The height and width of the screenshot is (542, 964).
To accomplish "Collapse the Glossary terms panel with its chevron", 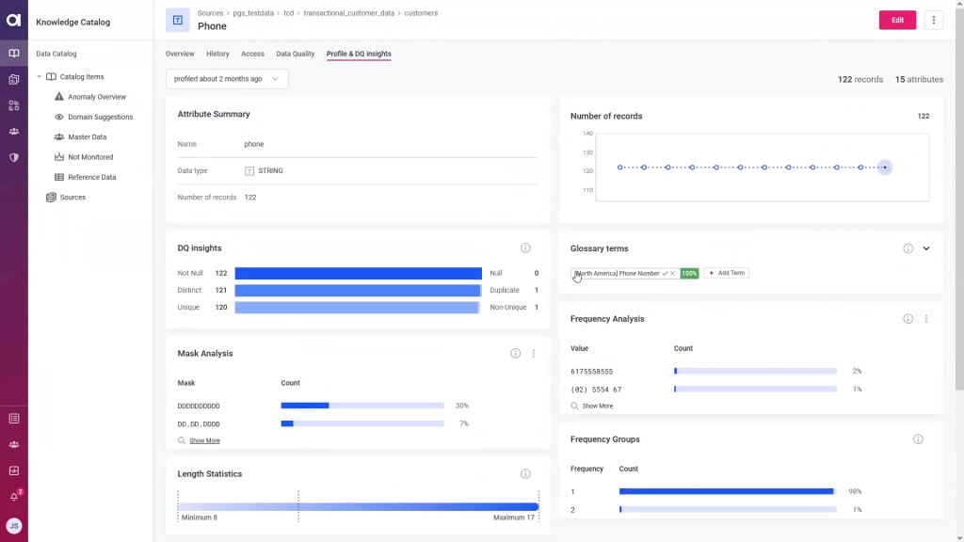I will coord(925,247).
